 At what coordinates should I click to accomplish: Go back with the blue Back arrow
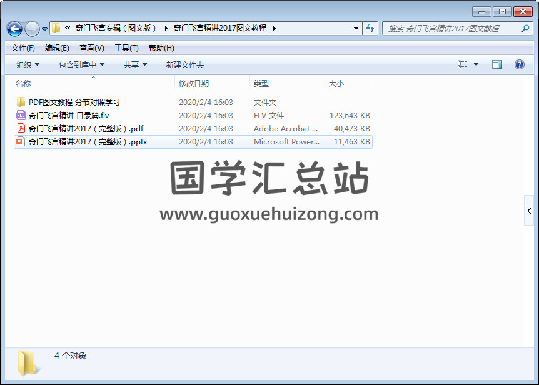click(x=14, y=29)
